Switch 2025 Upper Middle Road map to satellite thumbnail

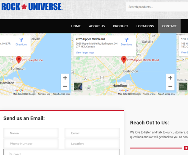[x=78, y=86]
